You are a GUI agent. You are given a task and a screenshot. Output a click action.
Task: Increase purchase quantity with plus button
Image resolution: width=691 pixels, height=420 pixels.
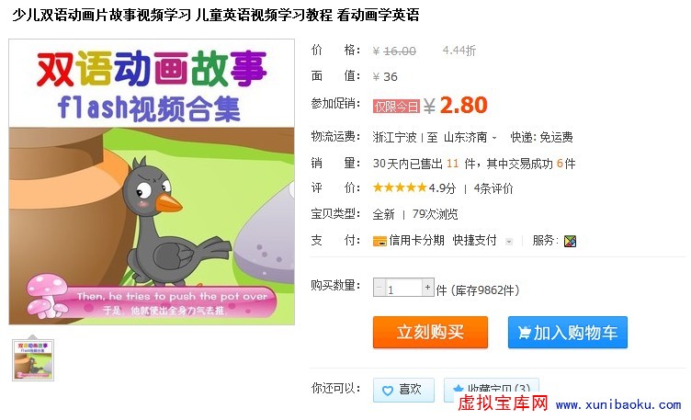427,288
